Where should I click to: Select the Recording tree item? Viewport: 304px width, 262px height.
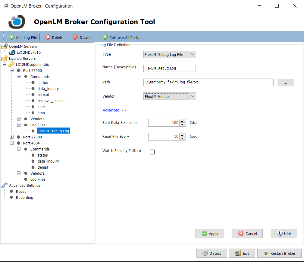point(24,197)
